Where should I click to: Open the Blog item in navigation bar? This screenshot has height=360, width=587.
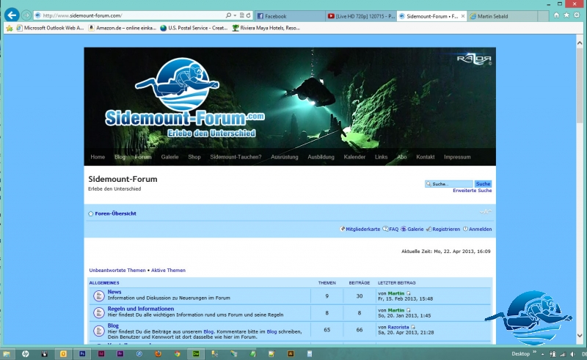pyautogui.click(x=120, y=157)
